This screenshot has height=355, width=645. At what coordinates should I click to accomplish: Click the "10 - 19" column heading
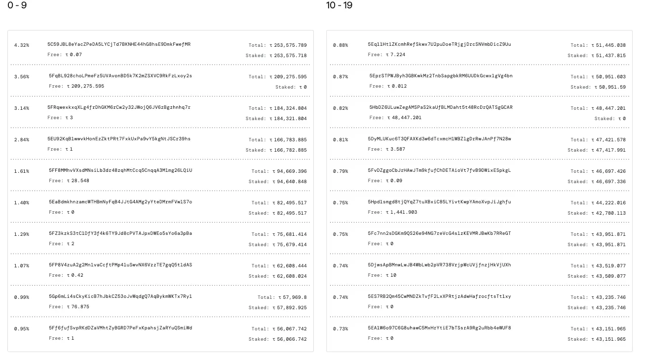tap(339, 5)
